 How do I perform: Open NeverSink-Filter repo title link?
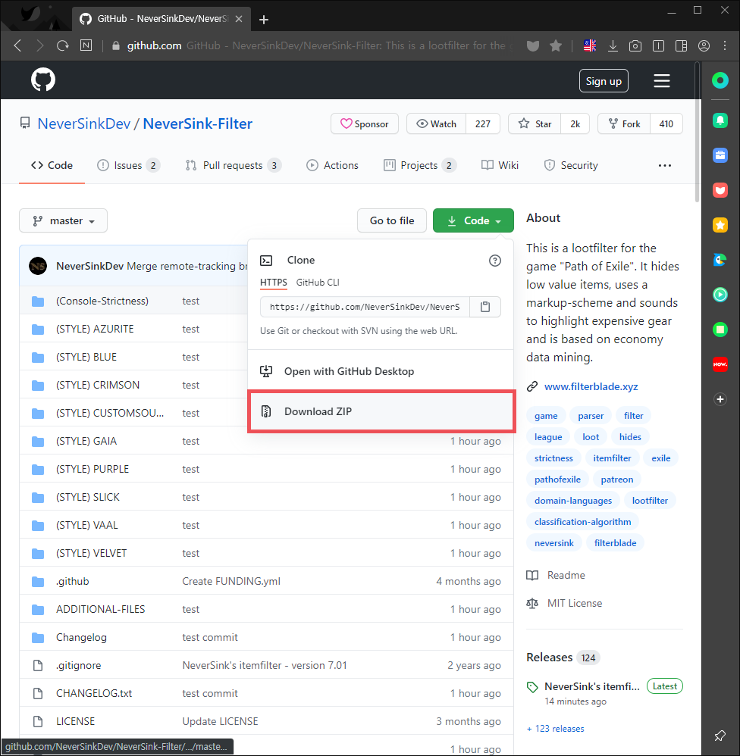pyautogui.click(x=197, y=124)
